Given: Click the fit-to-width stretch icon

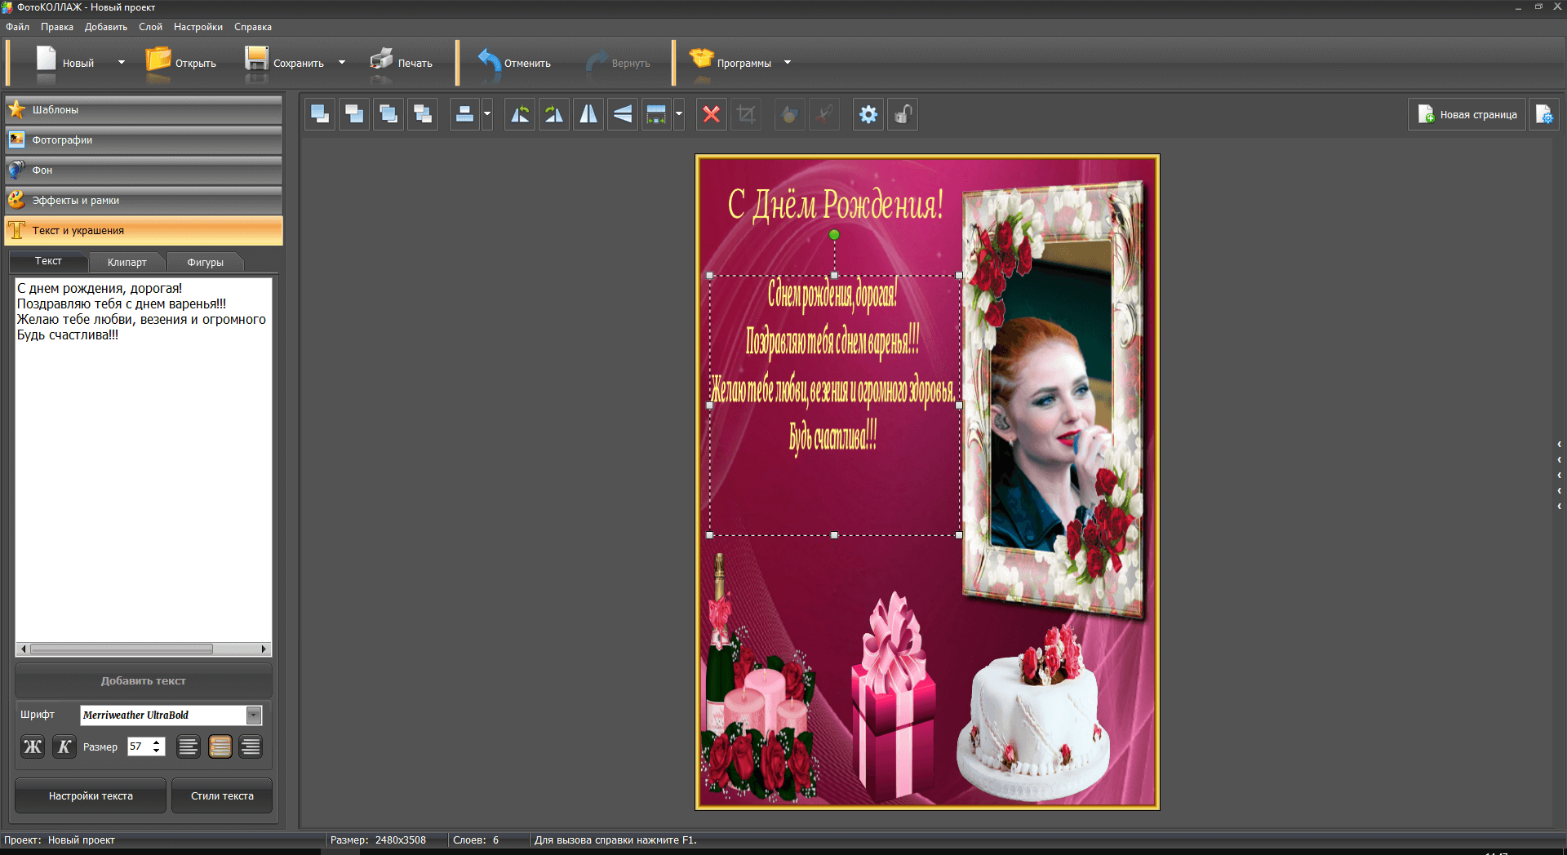Looking at the screenshot, I should pos(656,114).
